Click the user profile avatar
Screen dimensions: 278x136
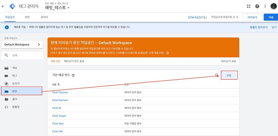(273, 6)
